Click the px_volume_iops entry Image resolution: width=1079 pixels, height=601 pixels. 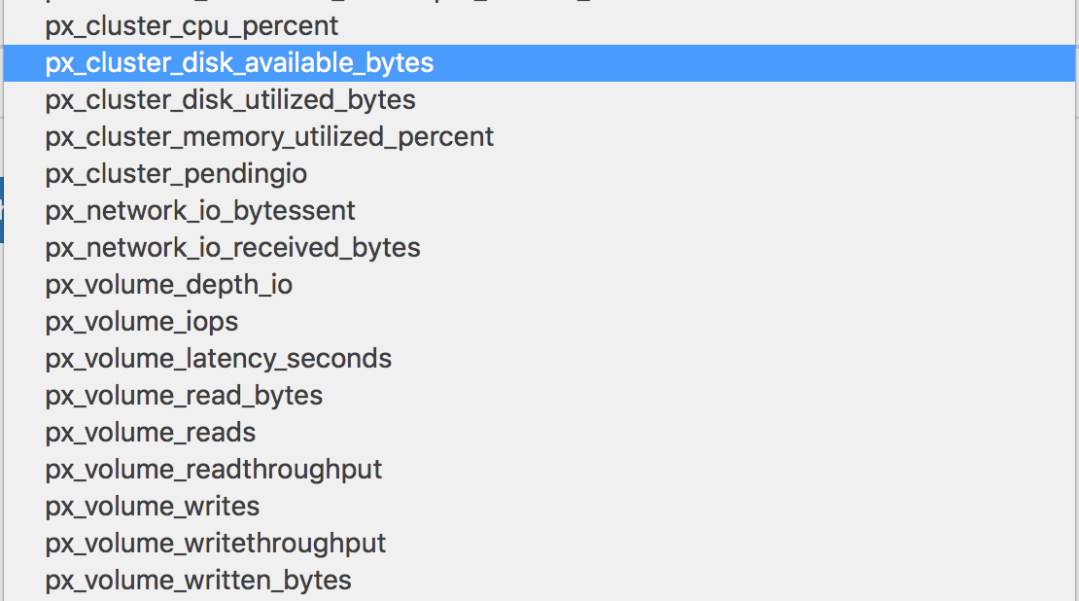(141, 321)
